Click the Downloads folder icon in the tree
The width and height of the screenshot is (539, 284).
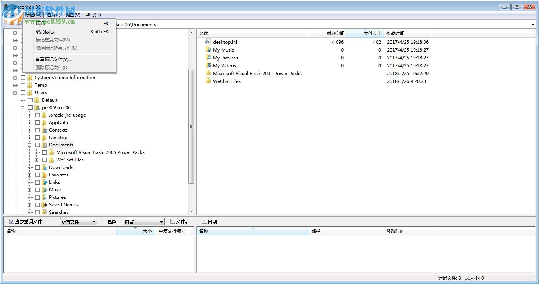pos(44,167)
